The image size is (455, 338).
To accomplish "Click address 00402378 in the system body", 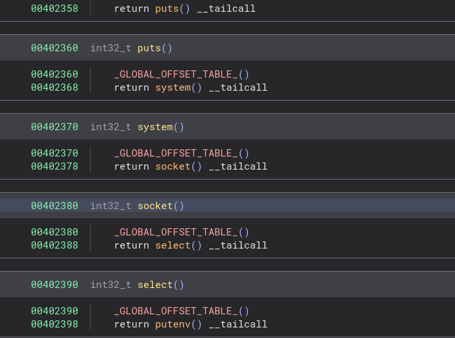I will (x=54, y=166).
